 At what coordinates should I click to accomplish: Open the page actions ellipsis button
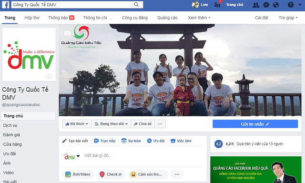160,124
